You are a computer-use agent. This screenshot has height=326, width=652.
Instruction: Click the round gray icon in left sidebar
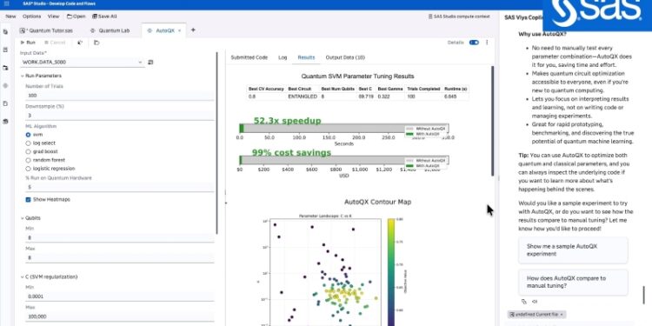(x=5, y=86)
